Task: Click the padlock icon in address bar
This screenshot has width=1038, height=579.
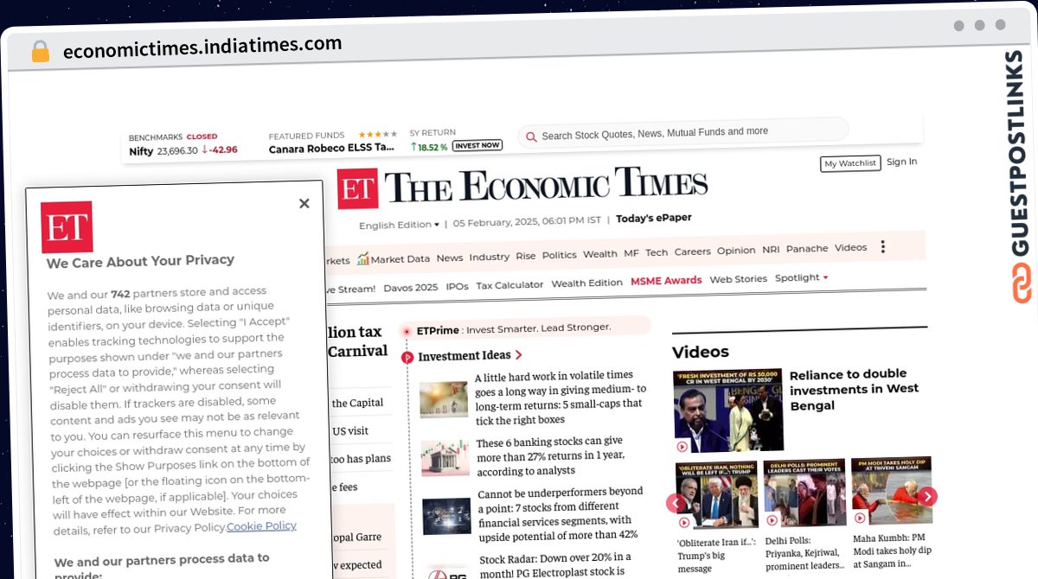Action: click(40, 51)
